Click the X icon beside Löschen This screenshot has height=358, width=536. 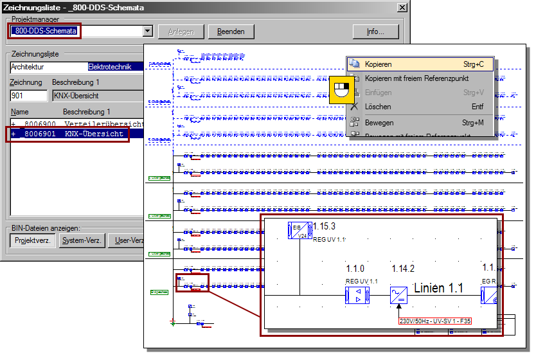pos(353,107)
